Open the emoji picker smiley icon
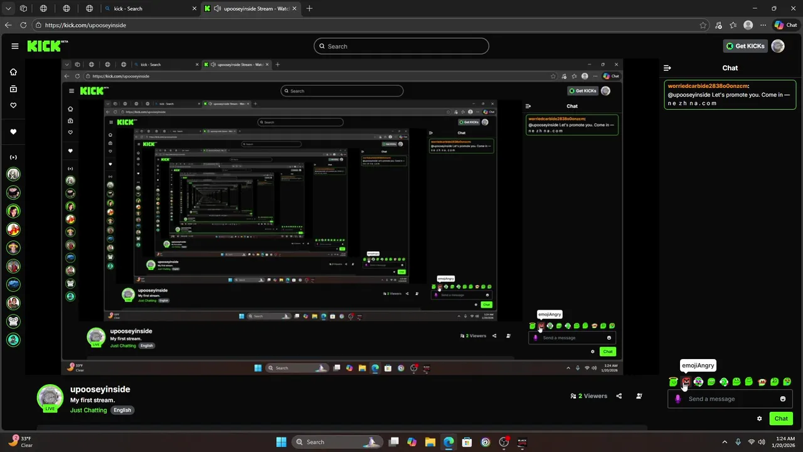The width and height of the screenshot is (803, 452). (783, 399)
